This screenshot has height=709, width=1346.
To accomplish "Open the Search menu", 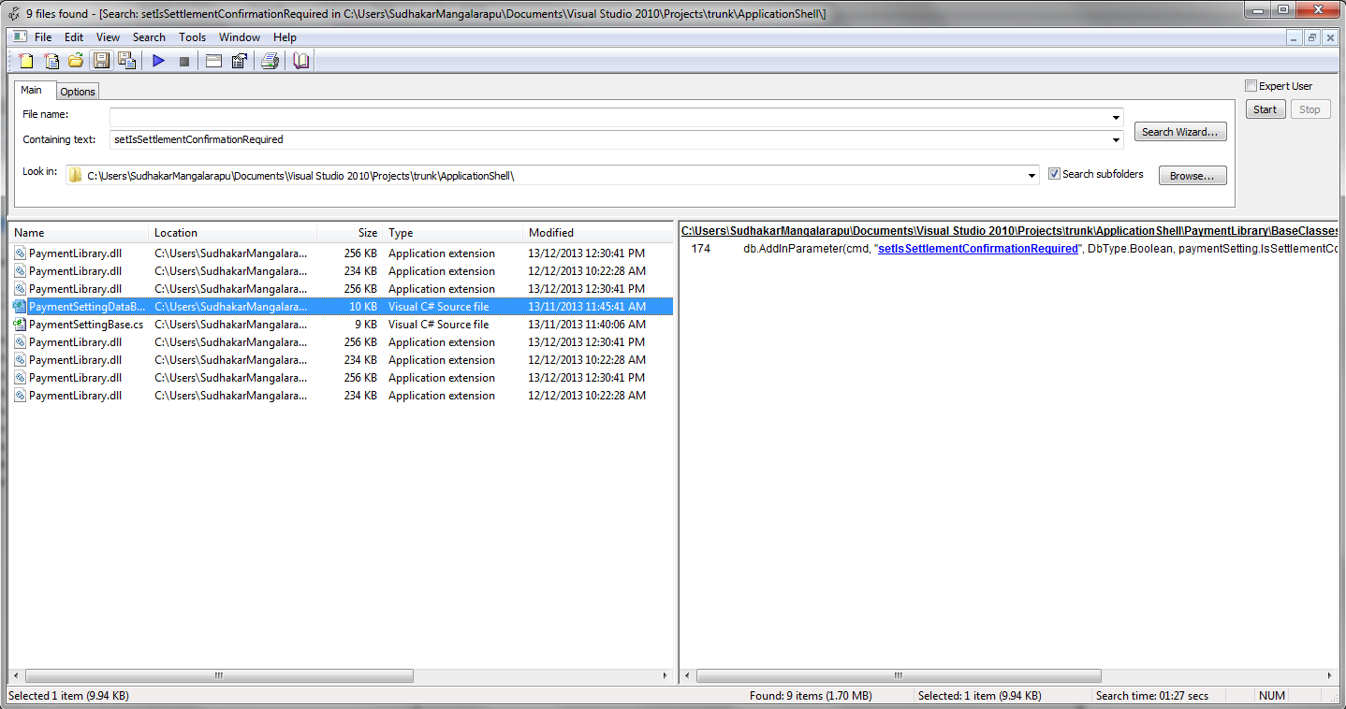I will [x=149, y=37].
